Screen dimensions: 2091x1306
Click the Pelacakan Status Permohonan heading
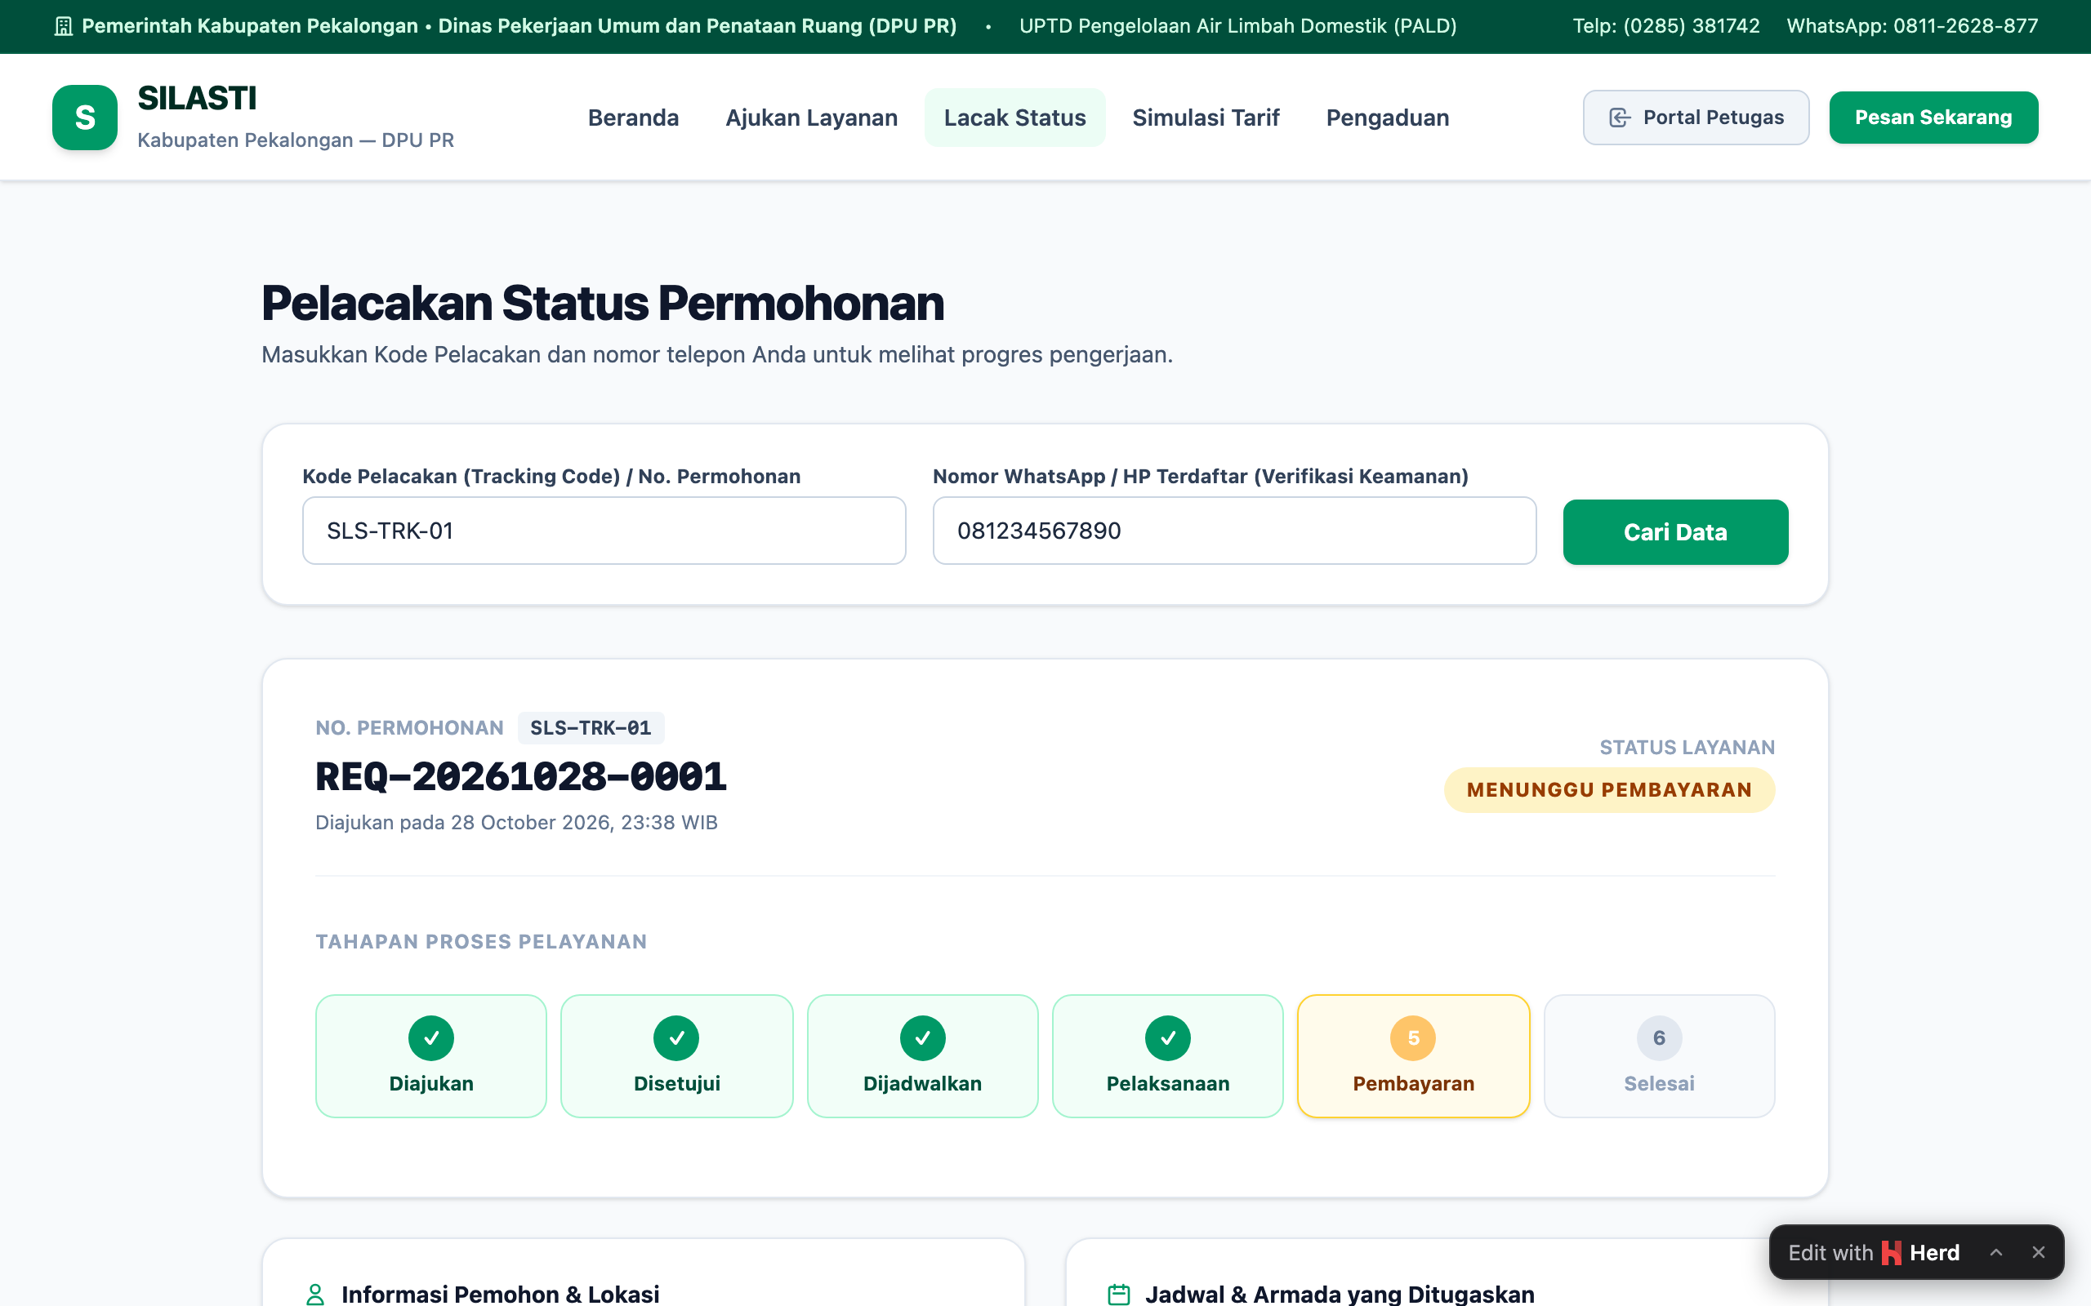coord(602,303)
